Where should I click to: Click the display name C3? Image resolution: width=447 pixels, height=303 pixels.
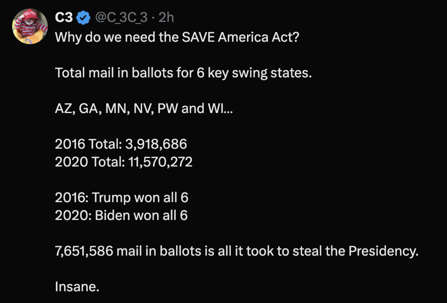63,18
